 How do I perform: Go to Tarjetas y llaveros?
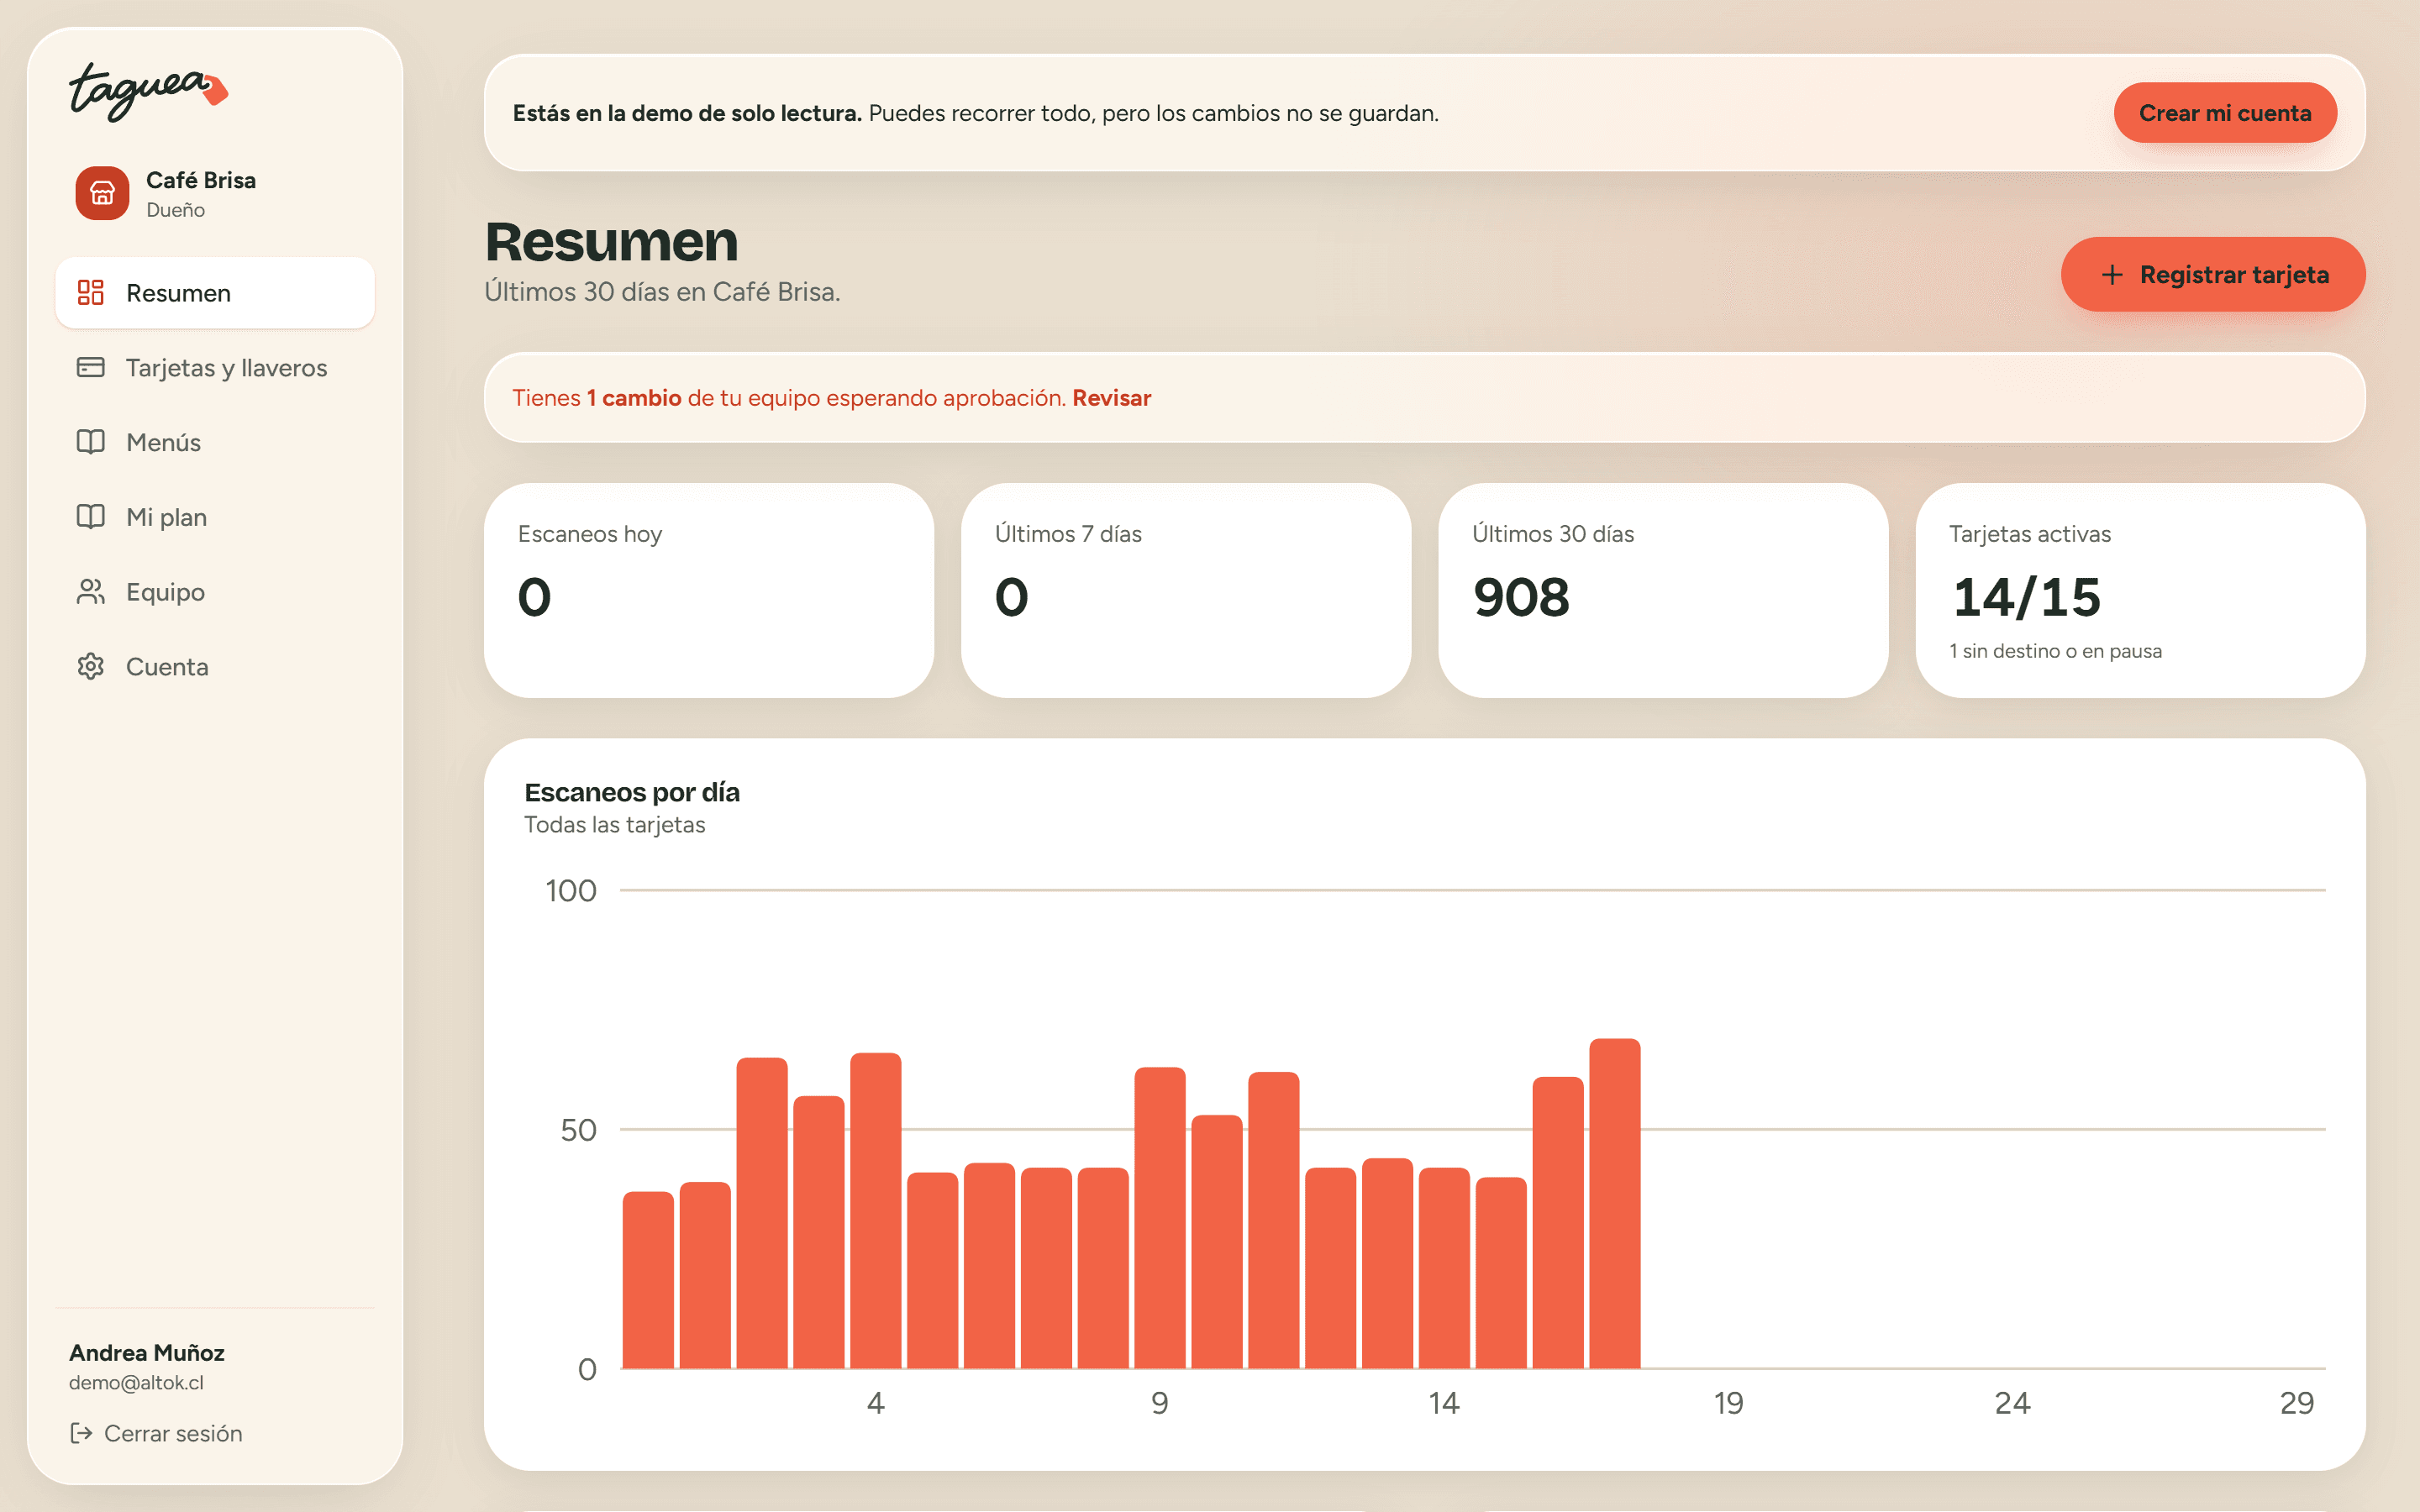pos(215,368)
